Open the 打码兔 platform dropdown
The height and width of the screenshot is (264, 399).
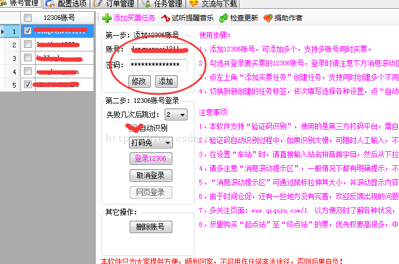coord(151,143)
